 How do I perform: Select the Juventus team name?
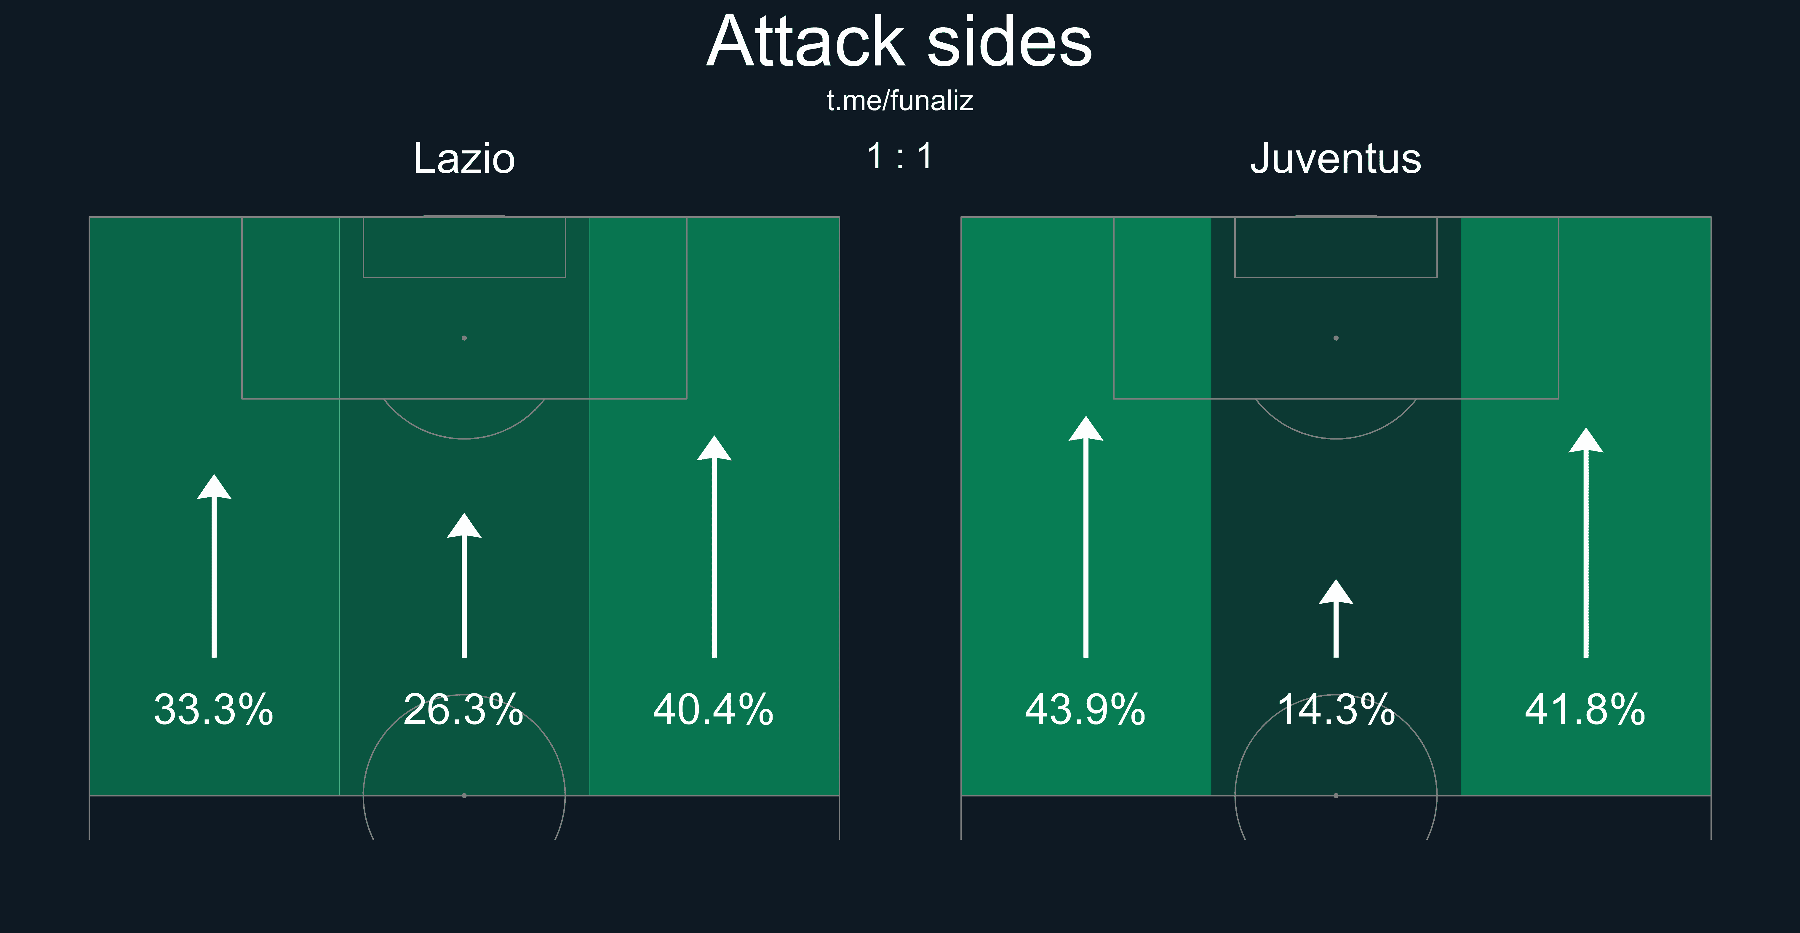[x=1336, y=158]
